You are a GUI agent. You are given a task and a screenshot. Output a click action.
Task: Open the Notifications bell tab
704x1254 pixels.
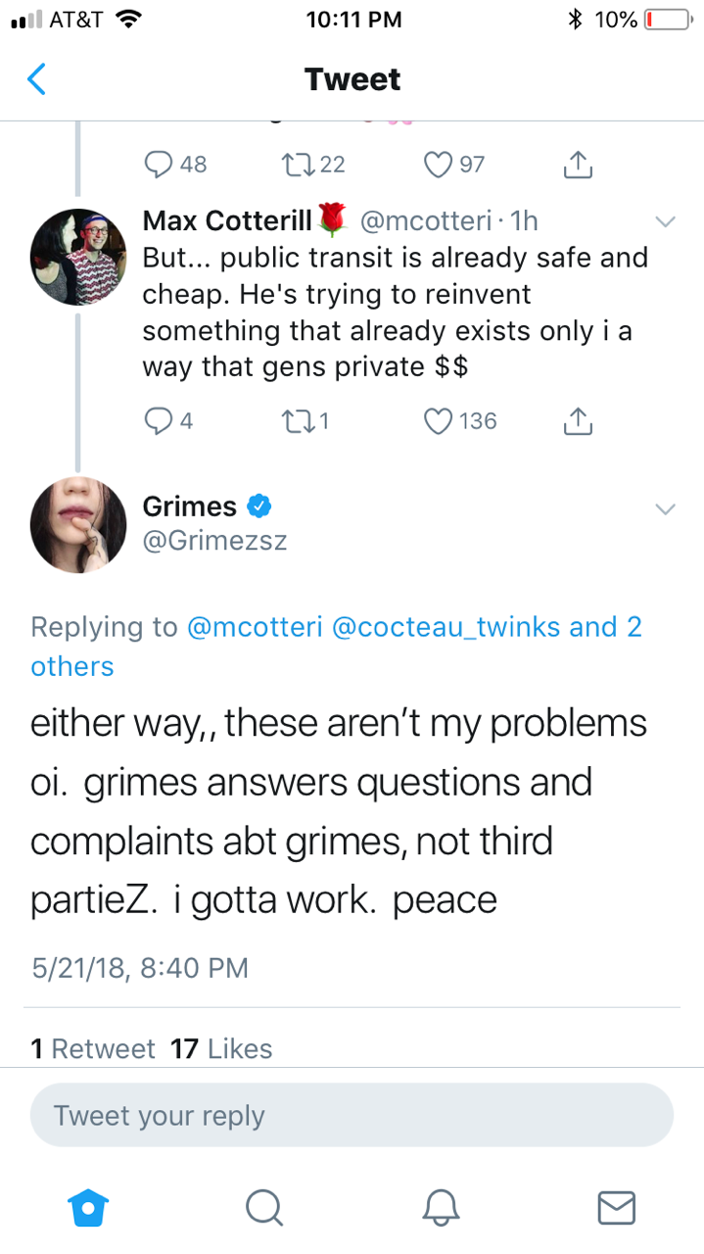[441, 1207]
